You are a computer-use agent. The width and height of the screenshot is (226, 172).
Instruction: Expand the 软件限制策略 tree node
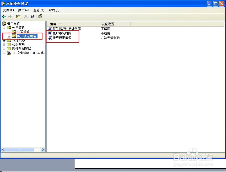(4, 49)
